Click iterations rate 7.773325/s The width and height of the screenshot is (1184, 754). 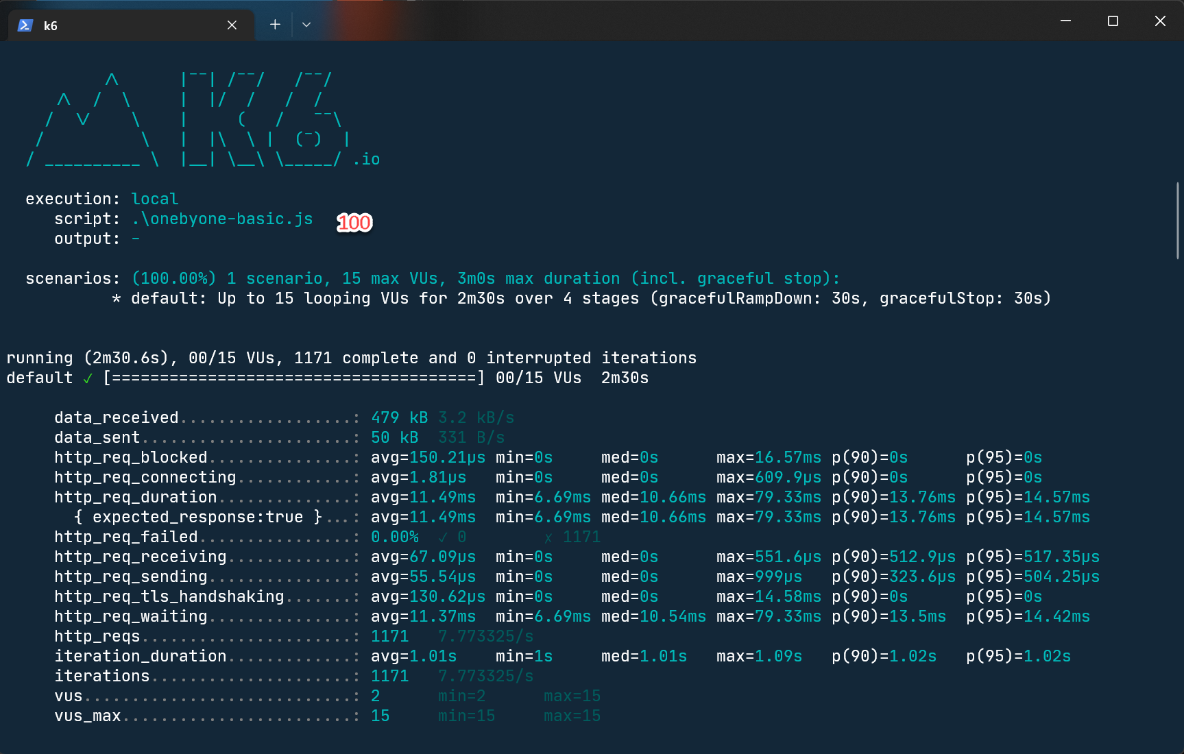(x=486, y=676)
